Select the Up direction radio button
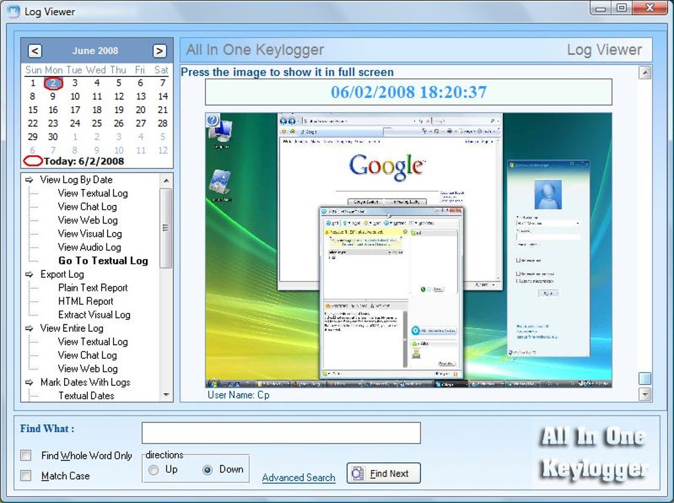 point(153,470)
